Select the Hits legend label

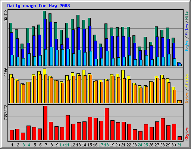click(187, 15)
